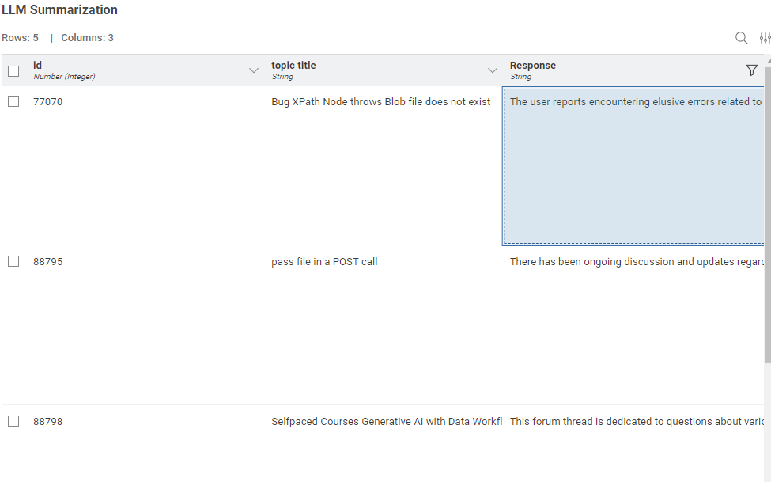This screenshot has width=771, height=482.
Task: Toggle the select-all checkbox in header
Action: click(13, 71)
